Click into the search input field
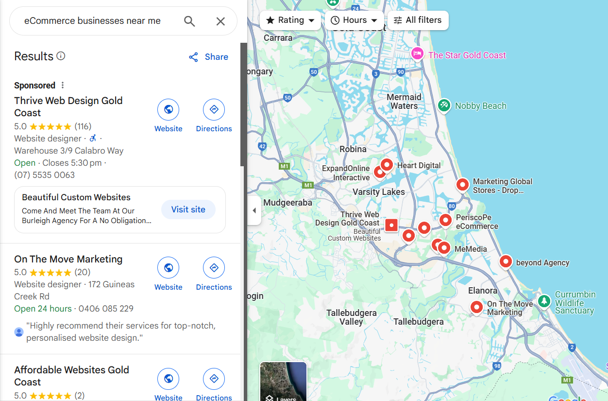 click(x=97, y=21)
